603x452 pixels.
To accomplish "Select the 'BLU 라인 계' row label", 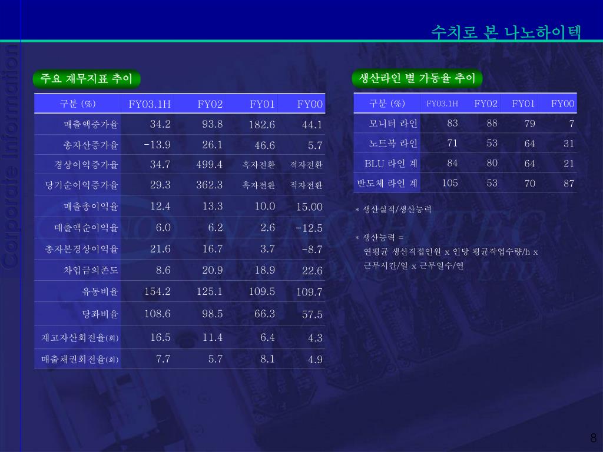I will click(x=391, y=164).
